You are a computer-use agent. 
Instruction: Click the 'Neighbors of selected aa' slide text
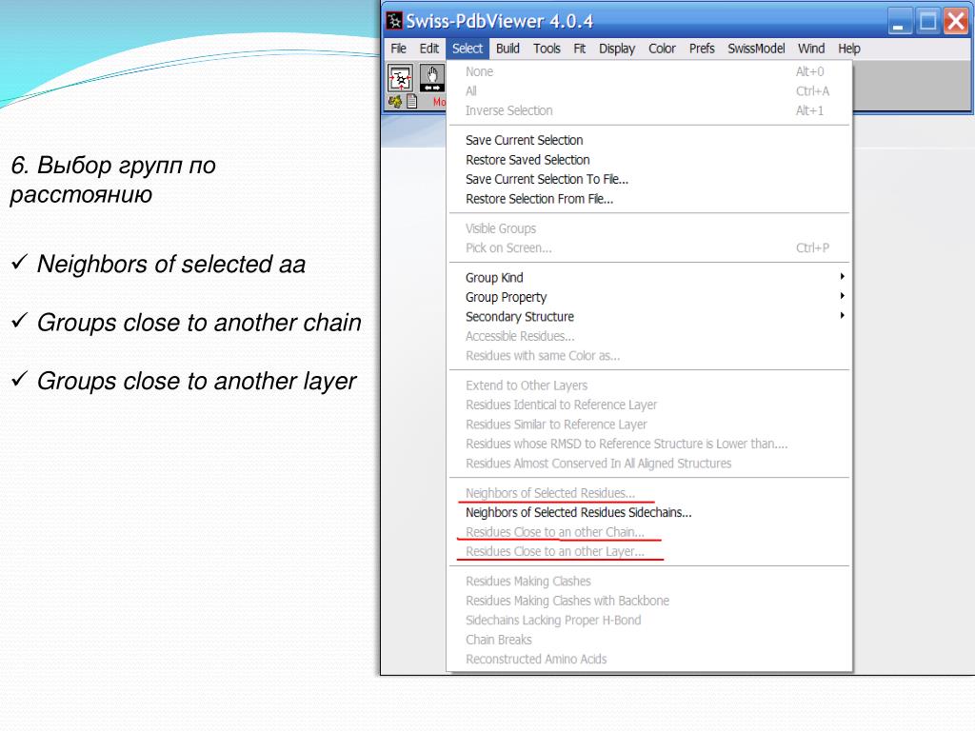click(x=171, y=265)
